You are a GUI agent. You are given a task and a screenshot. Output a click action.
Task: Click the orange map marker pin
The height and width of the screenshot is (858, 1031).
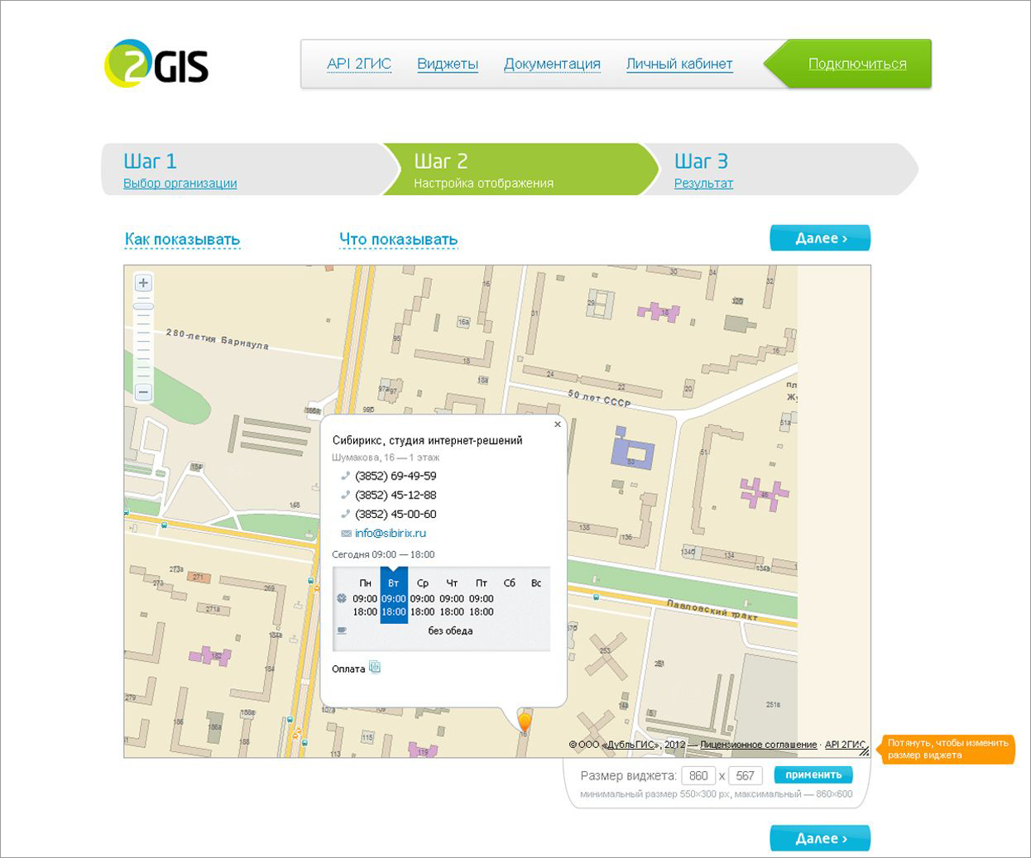coord(524,721)
